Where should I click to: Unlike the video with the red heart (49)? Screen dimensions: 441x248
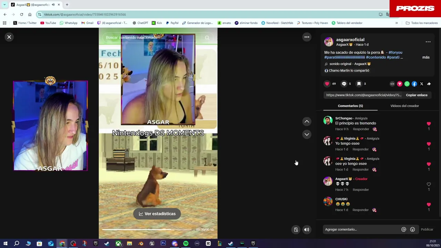coord(327,84)
